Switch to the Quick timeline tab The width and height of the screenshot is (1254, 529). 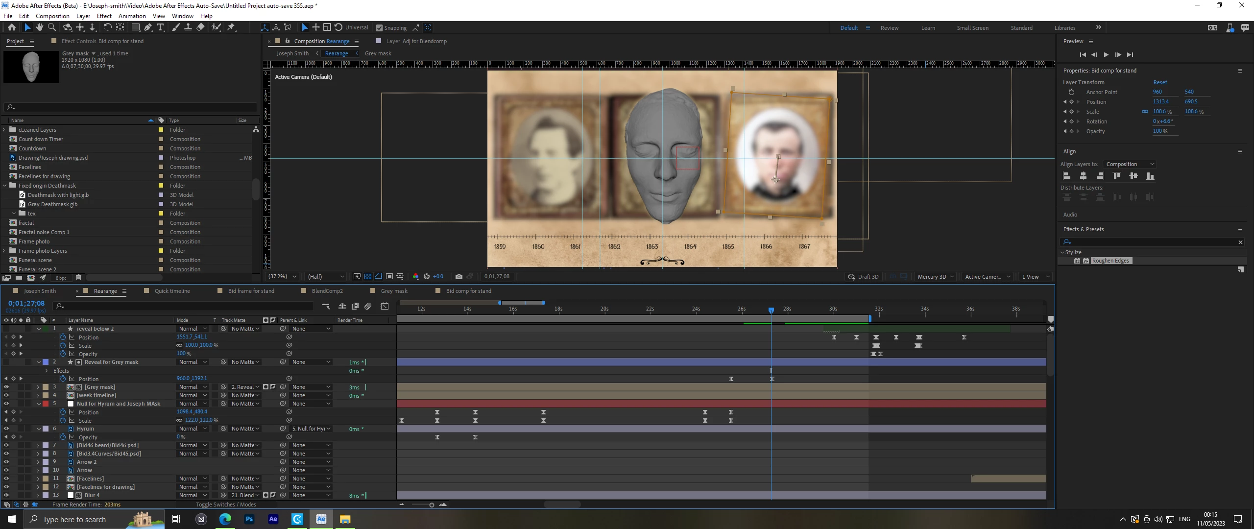[172, 291]
